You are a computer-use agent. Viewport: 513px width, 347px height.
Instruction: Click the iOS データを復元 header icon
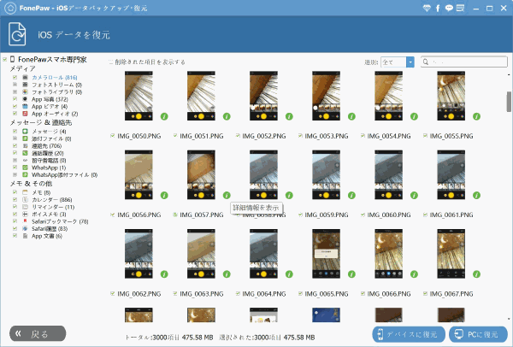click(x=17, y=34)
